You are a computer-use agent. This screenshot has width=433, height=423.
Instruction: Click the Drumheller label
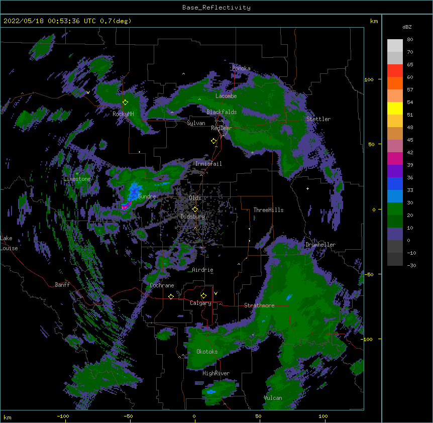pyautogui.click(x=320, y=245)
